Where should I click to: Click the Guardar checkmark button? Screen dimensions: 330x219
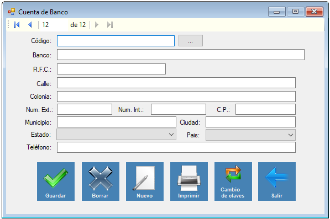click(56, 181)
